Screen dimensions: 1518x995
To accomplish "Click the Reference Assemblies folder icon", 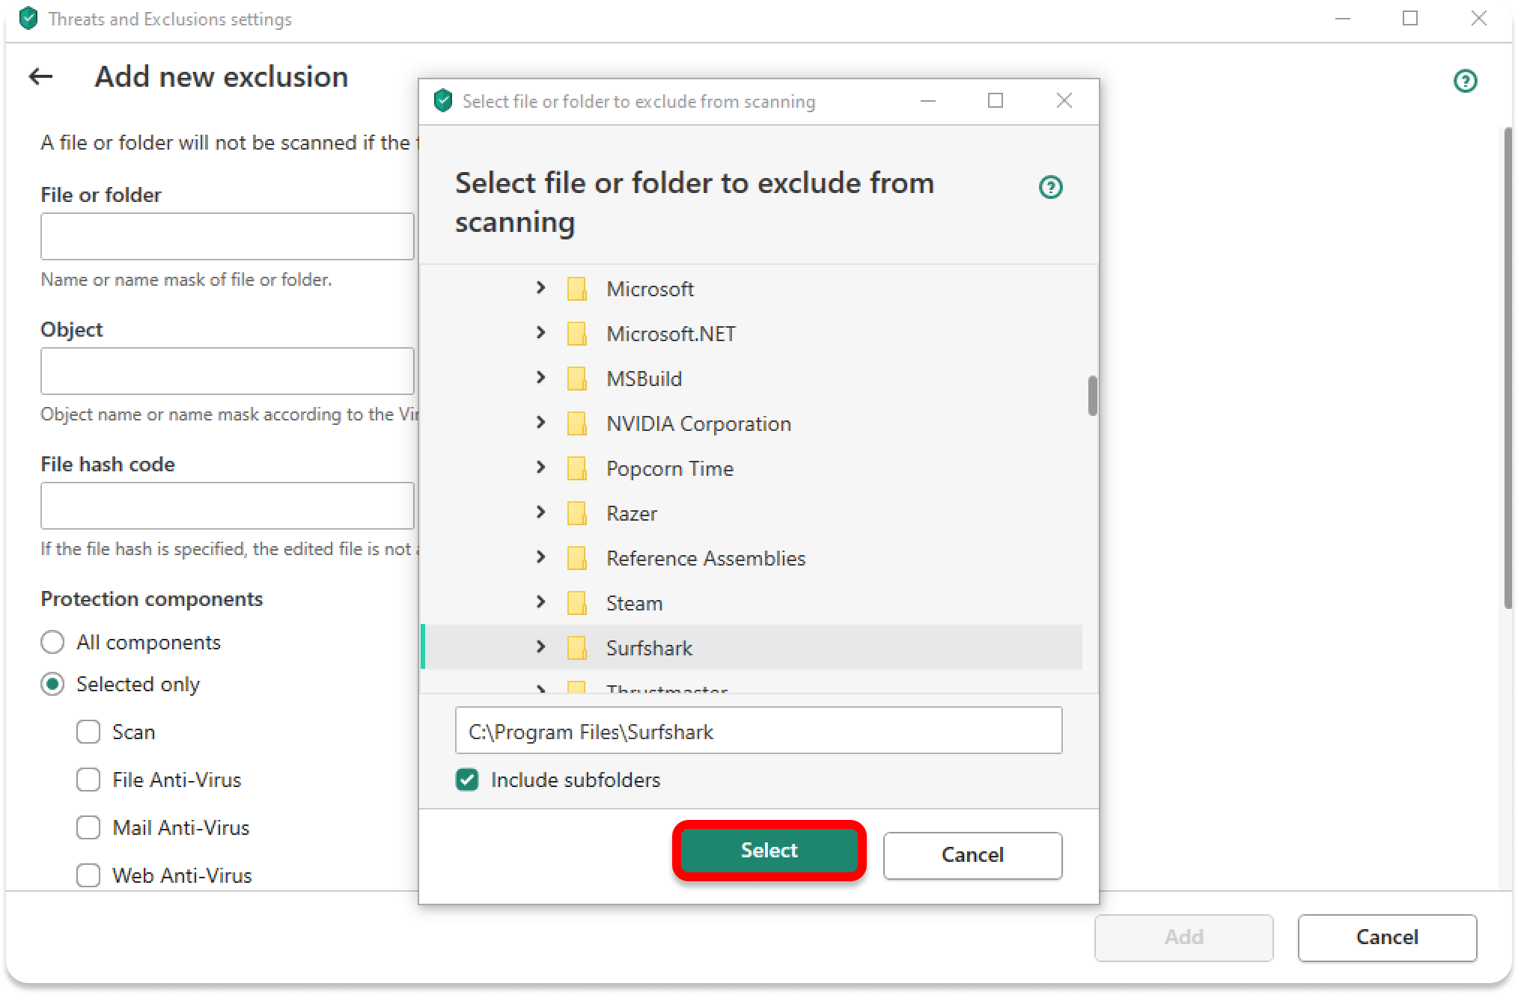I will coord(576,558).
